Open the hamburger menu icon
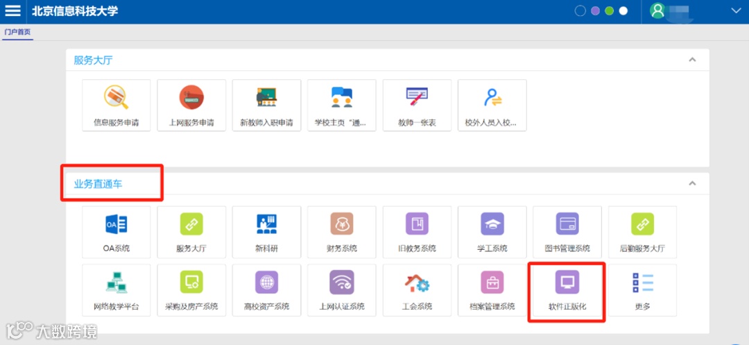 12,10
